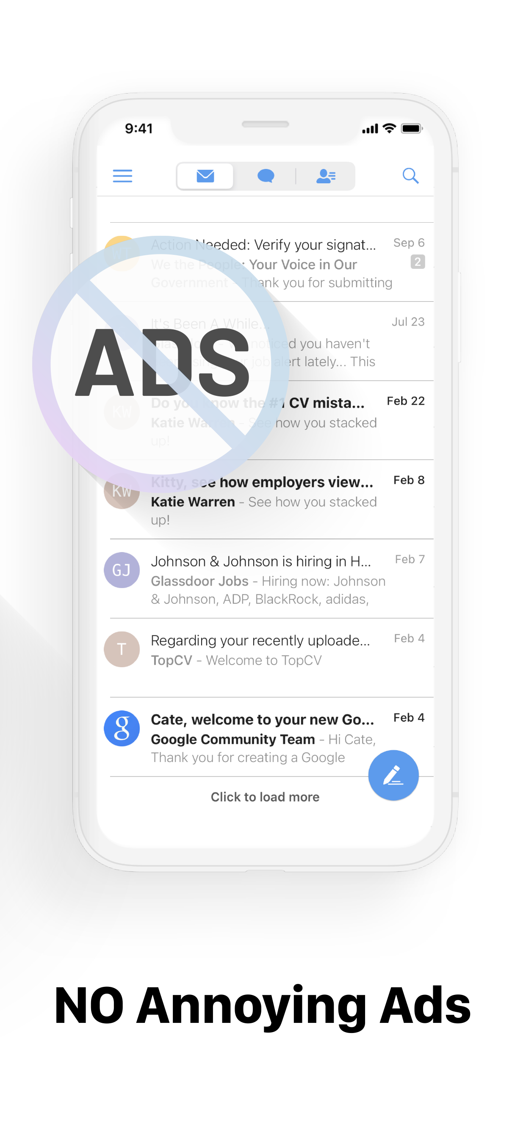Viewport: 526px width, 1138px height.
Task: Tap the 9:41 clock
Action: (x=139, y=129)
